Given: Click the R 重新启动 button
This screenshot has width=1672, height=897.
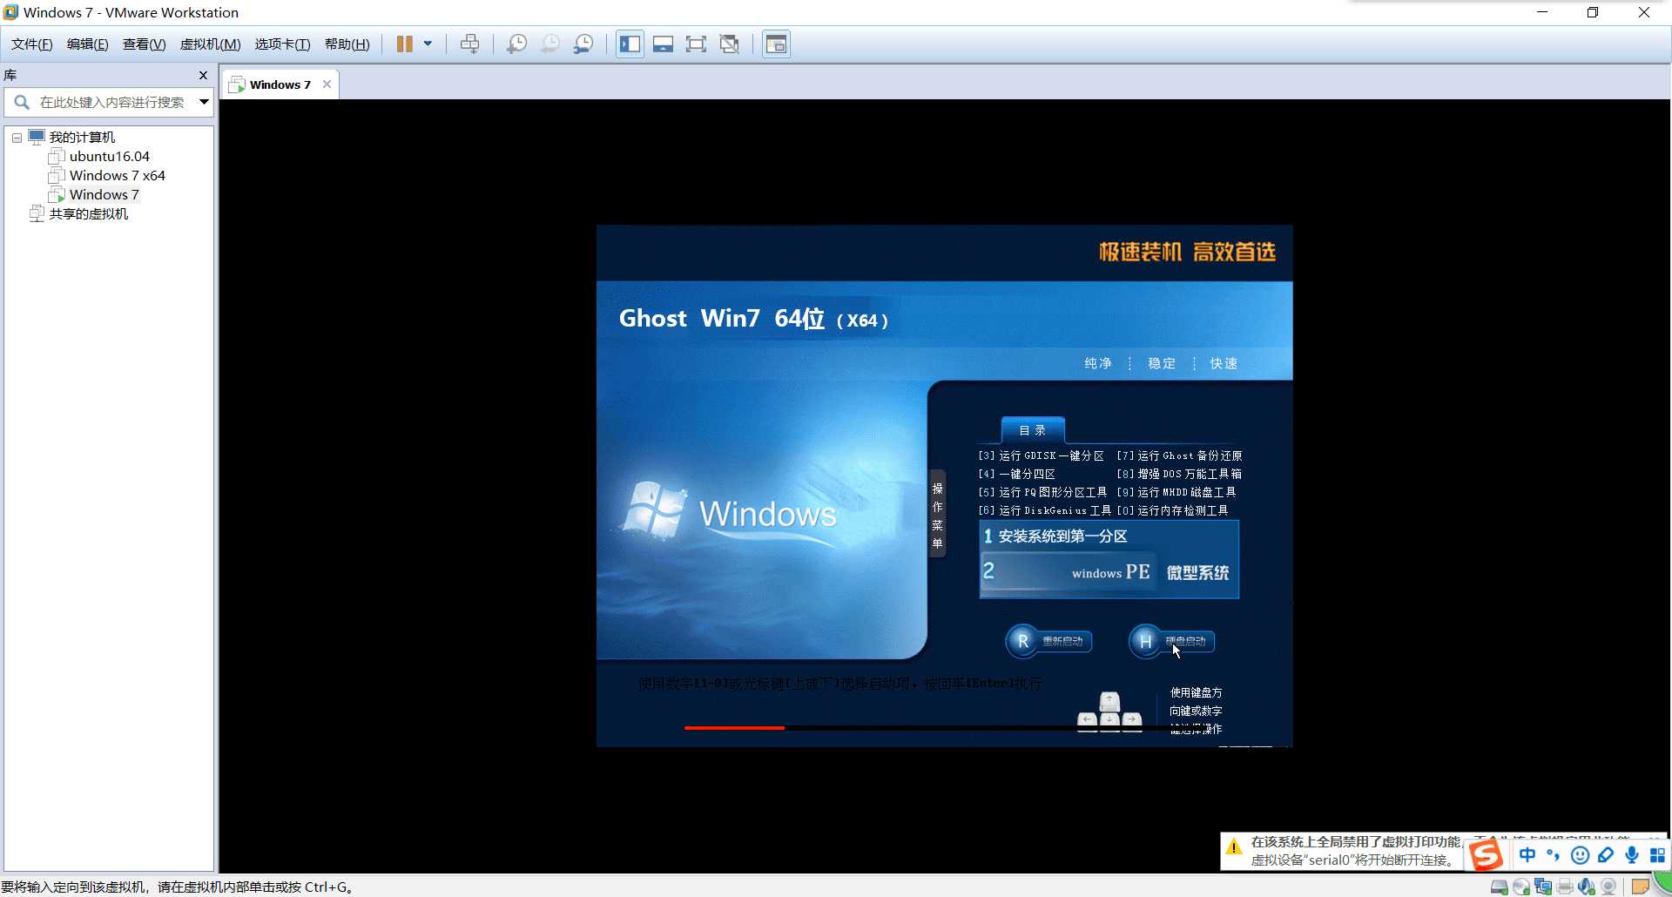Looking at the screenshot, I should point(1049,641).
